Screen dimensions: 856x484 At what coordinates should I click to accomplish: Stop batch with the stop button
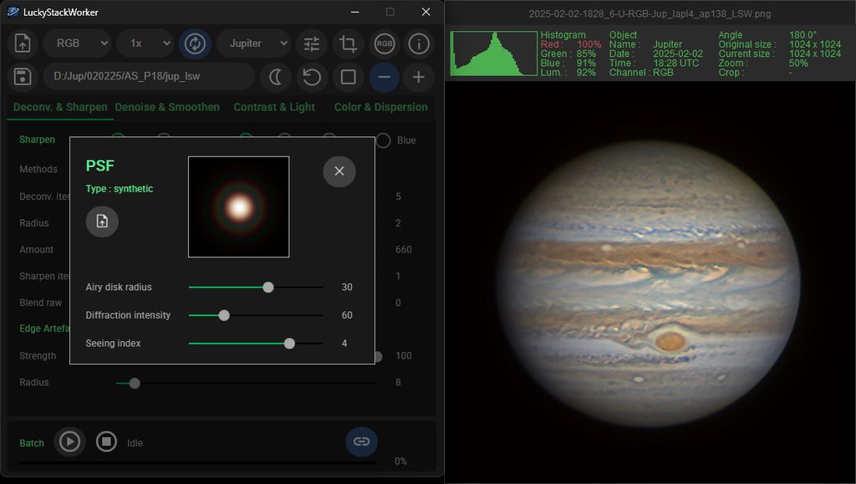click(x=106, y=441)
